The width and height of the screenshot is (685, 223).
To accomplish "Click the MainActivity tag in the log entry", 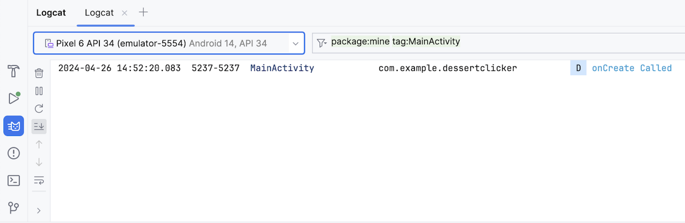I will point(282,68).
